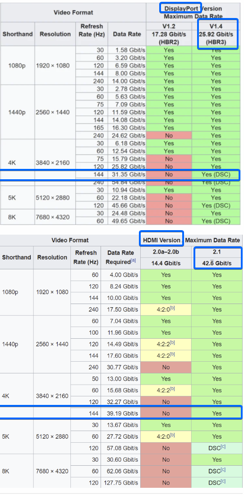Select the '7.04 Gbit/s' cell
244x495 pixels.
(x=120, y=321)
